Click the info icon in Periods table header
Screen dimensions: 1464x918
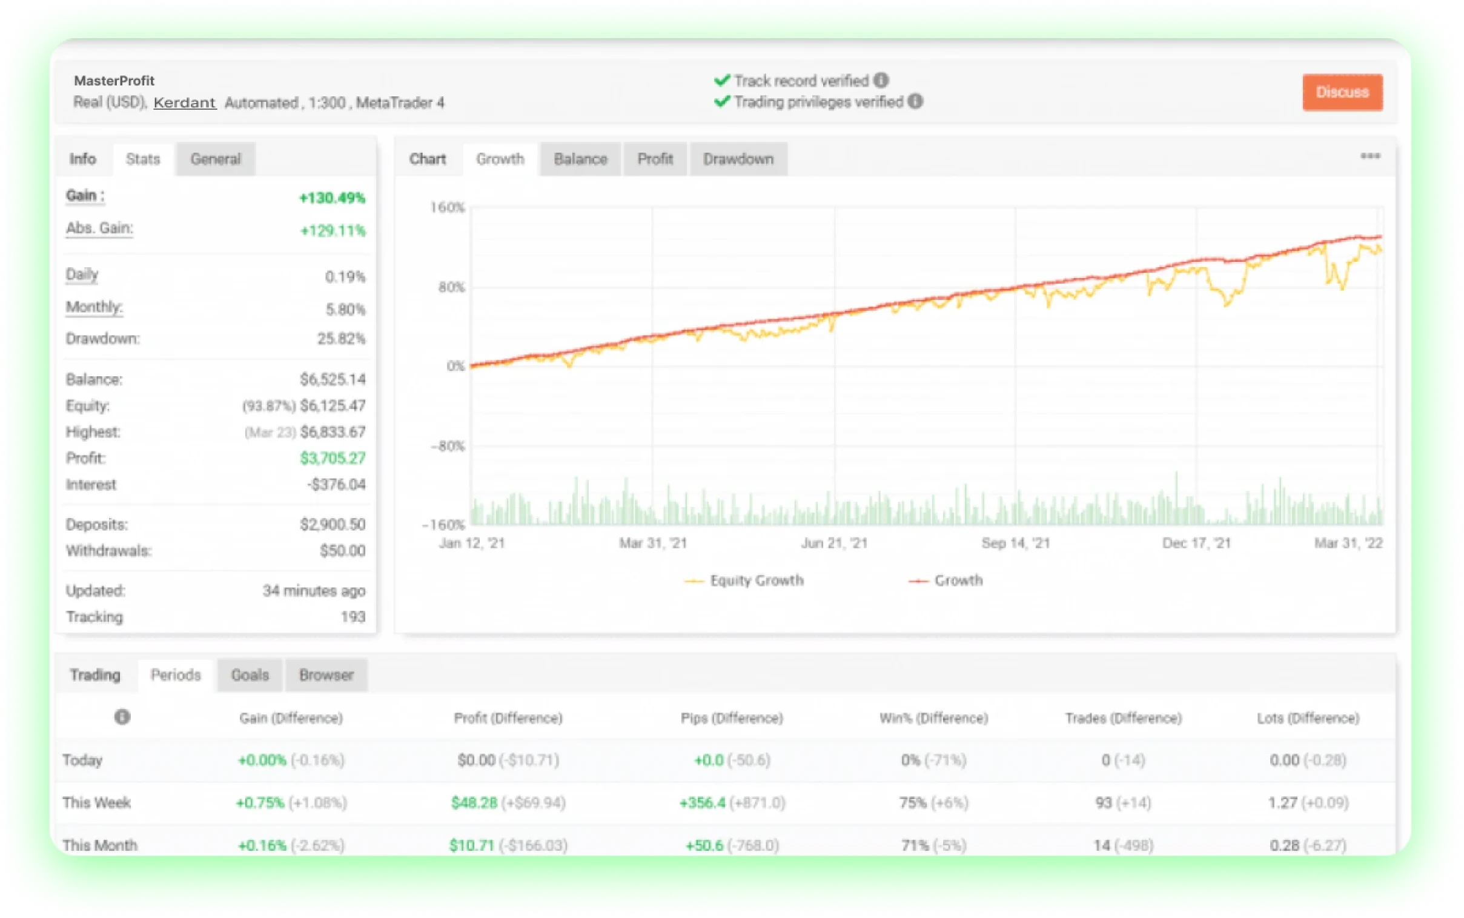(x=122, y=717)
